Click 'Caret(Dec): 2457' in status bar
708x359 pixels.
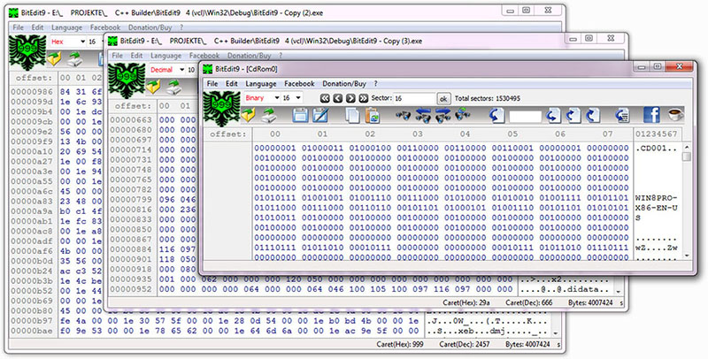465,344
